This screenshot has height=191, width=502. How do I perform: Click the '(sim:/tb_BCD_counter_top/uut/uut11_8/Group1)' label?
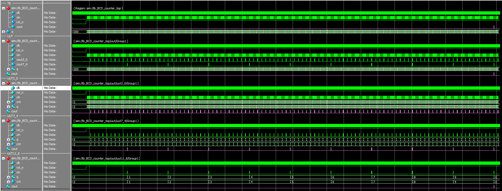[x=107, y=159]
